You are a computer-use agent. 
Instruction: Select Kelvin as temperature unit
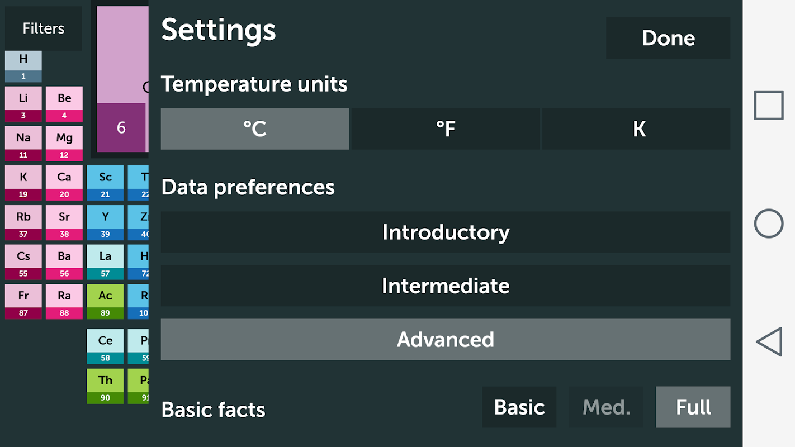[637, 129]
